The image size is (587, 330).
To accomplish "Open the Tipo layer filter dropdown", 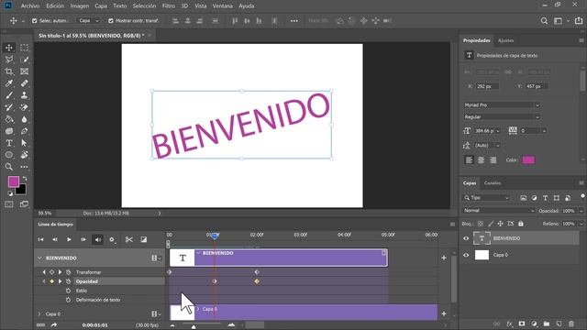I will [486, 198].
